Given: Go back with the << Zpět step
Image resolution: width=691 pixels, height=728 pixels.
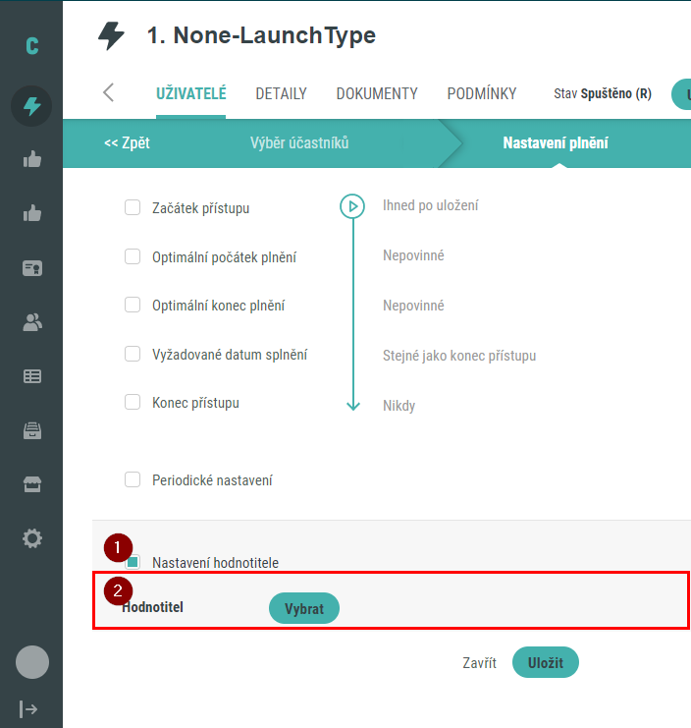Looking at the screenshot, I should 127,143.
